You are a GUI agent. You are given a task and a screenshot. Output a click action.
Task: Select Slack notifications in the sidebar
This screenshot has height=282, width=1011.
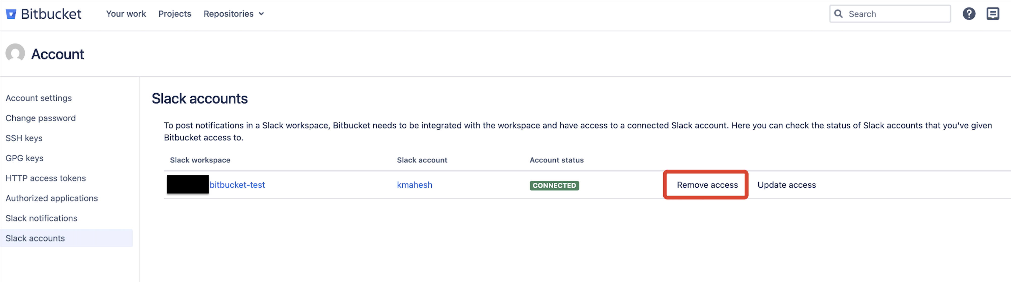pos(41,218)
